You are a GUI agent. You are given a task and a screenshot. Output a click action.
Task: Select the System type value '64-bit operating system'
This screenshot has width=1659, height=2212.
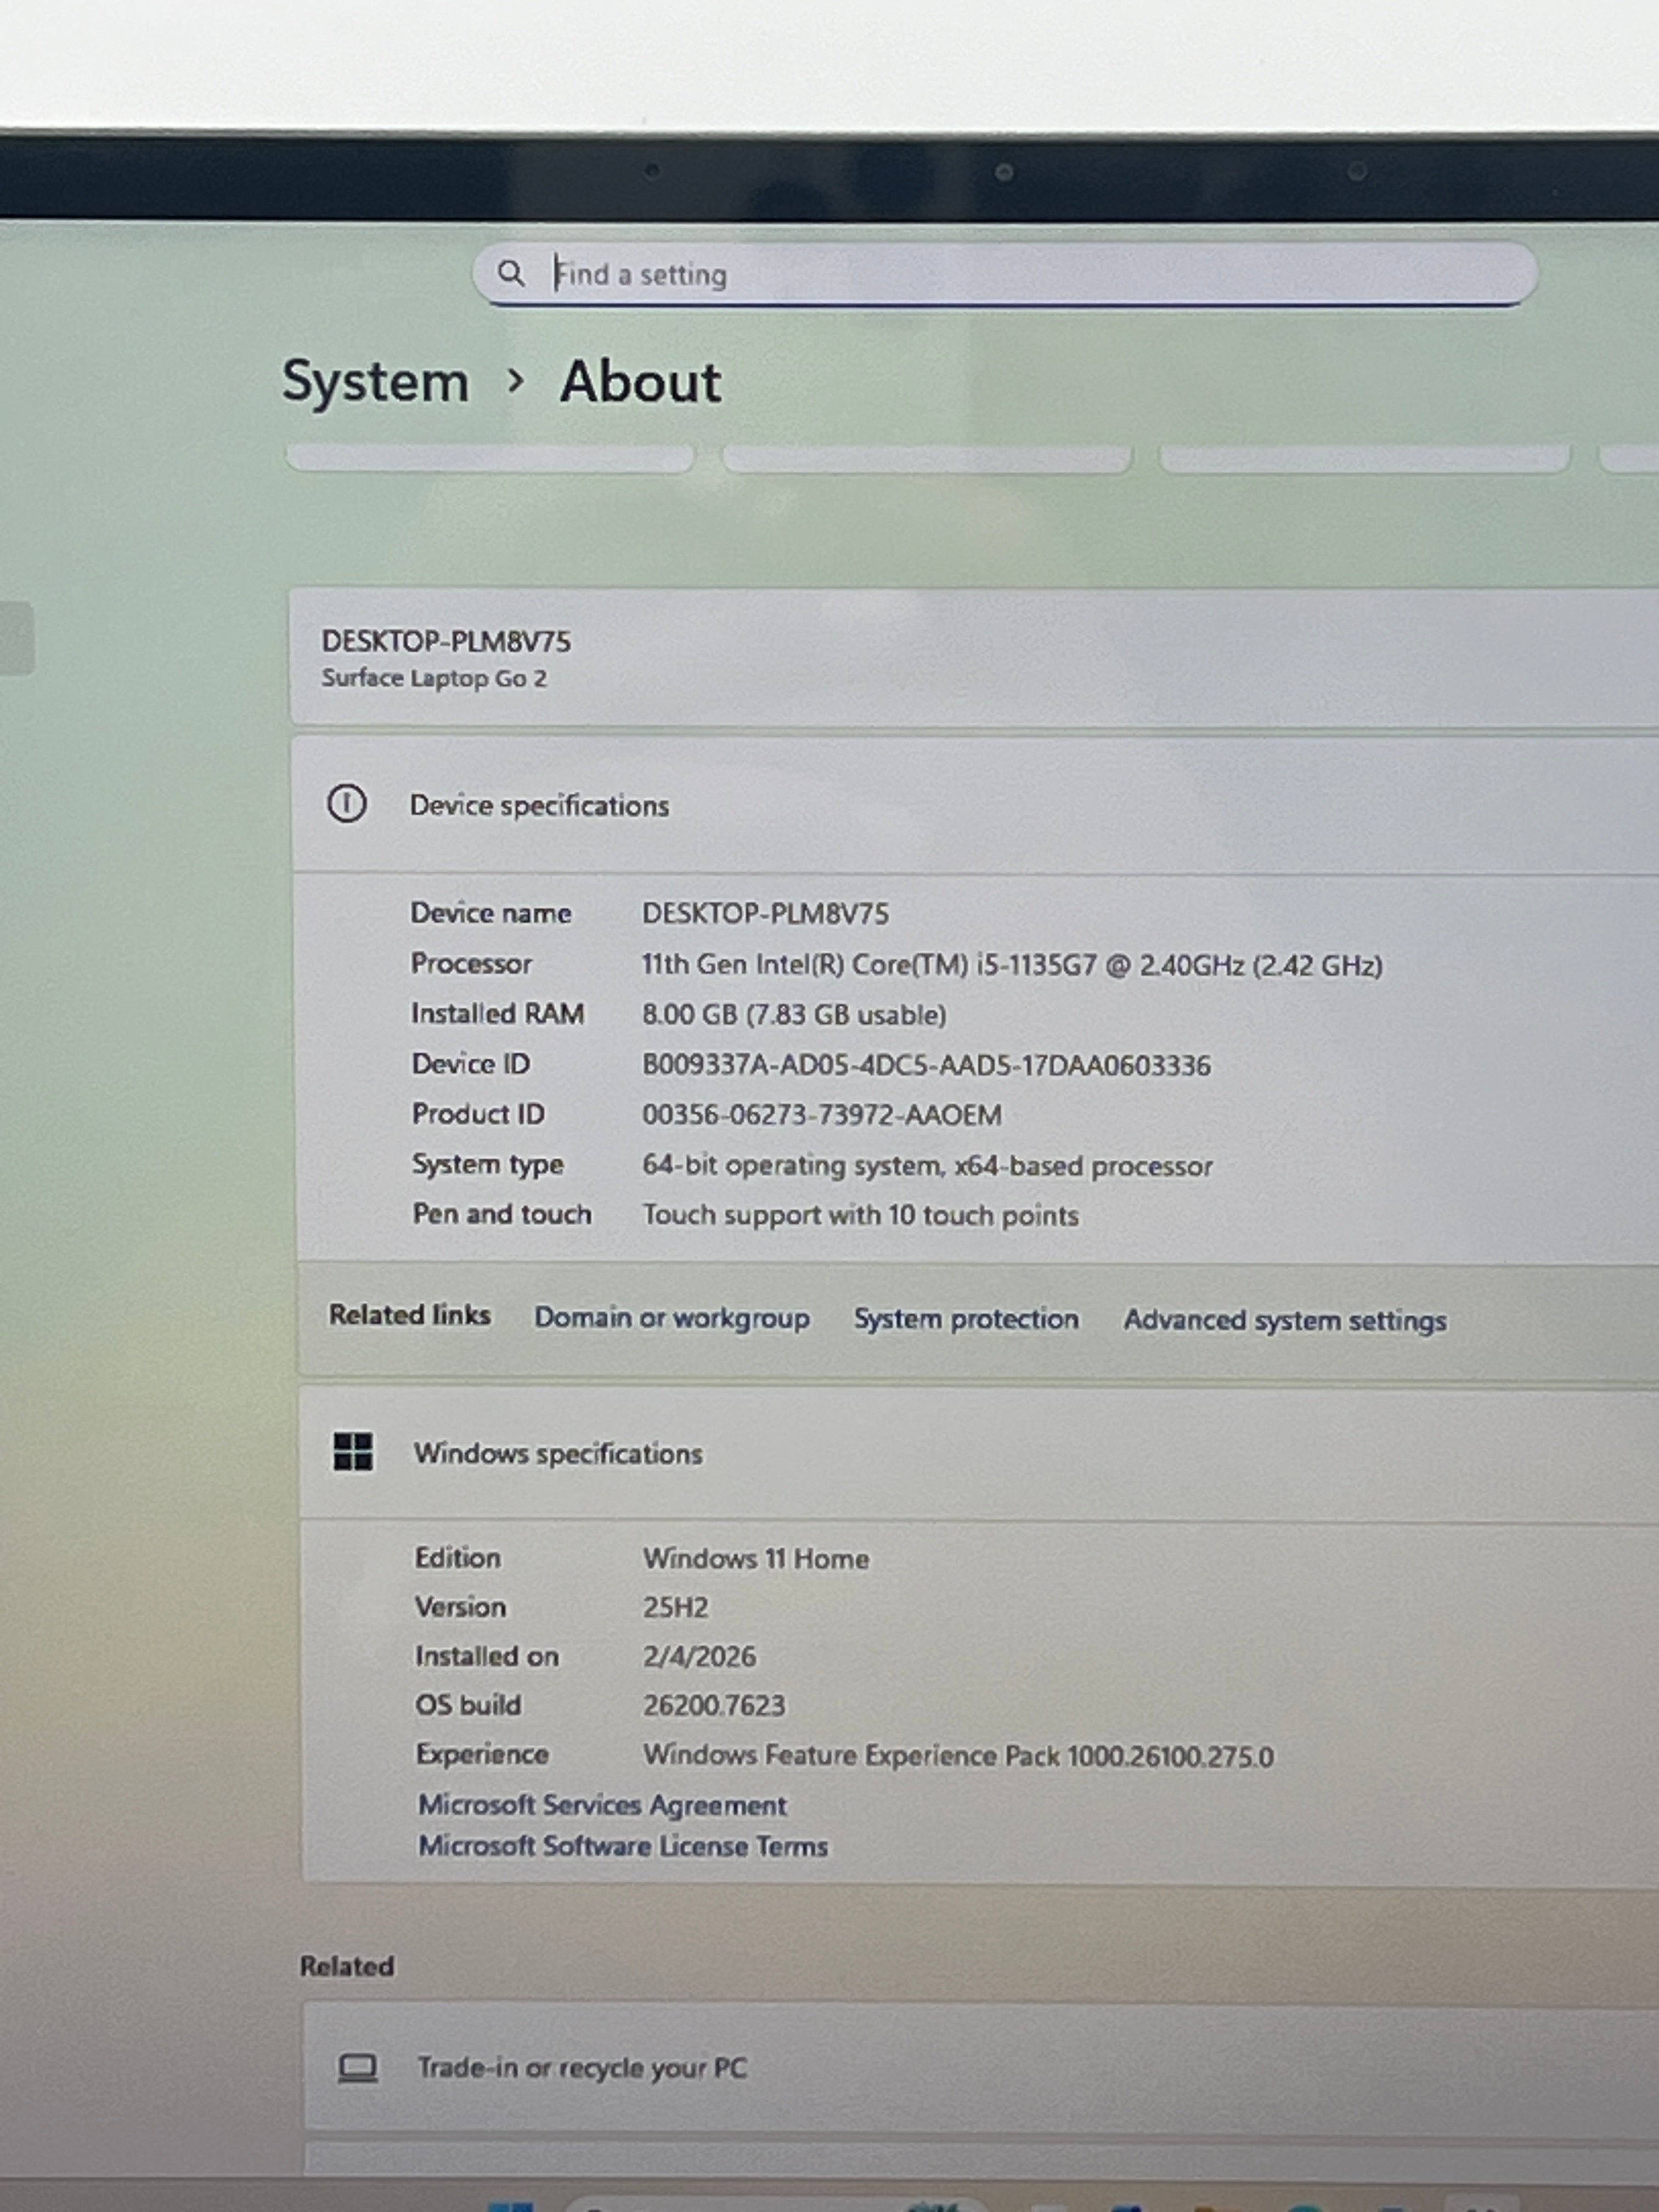(x=927, y=1166)
